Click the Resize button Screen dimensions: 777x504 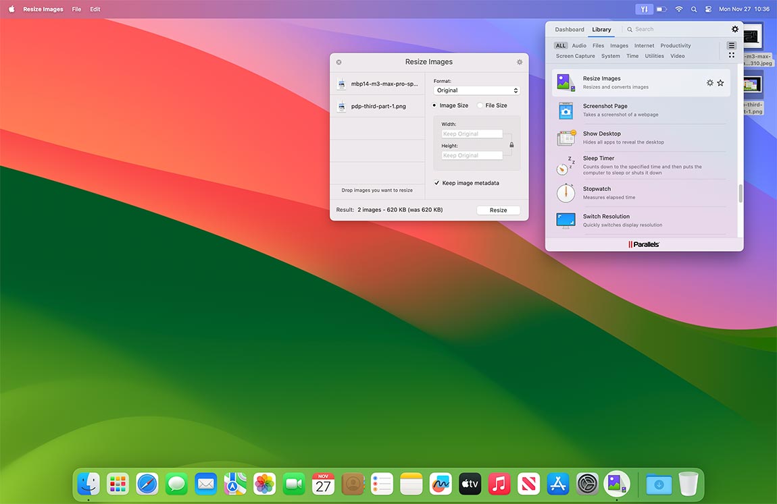point(498,210)
